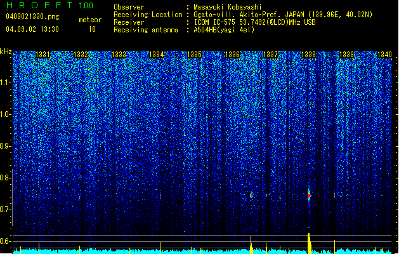Click the HROFFT 1.0.0 title text

click(50, 5)
